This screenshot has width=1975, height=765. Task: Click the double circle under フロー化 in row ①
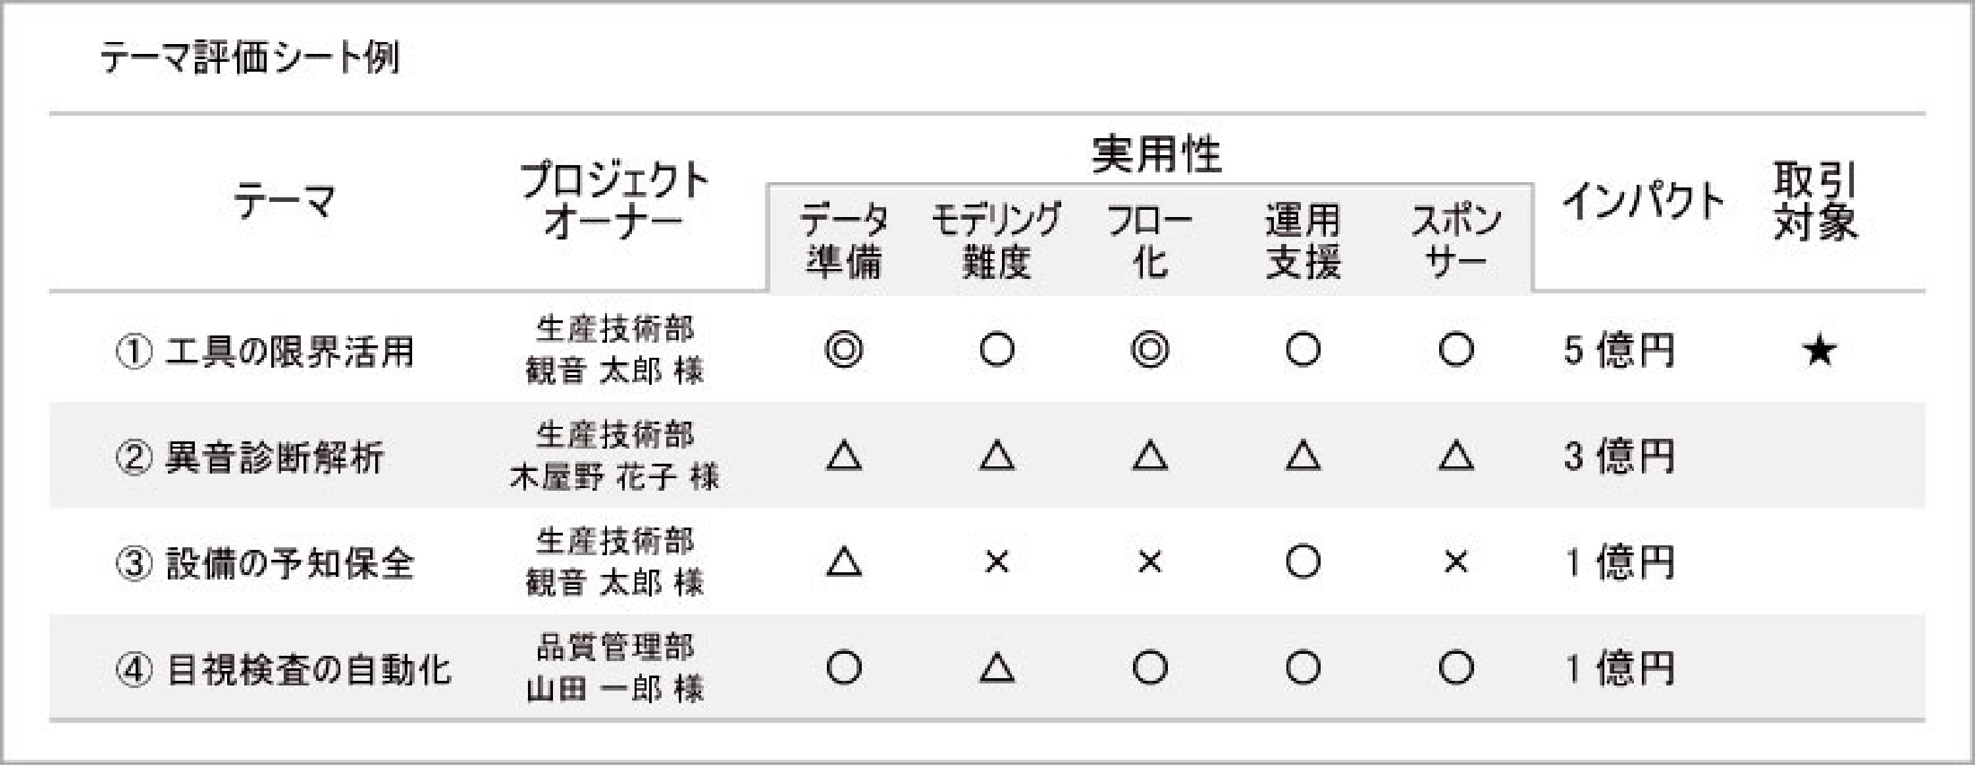pos(1149,350)
